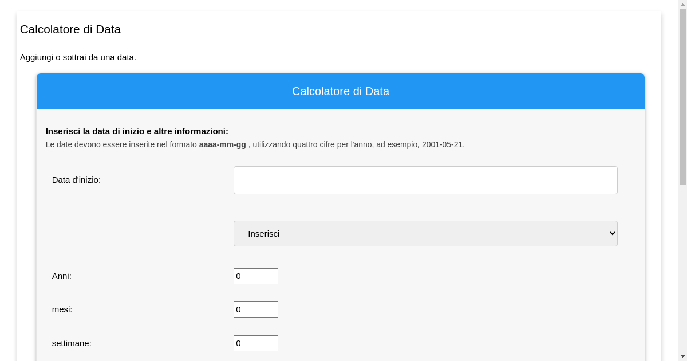Click the "Anni:" label text

[x=62, y=276]
